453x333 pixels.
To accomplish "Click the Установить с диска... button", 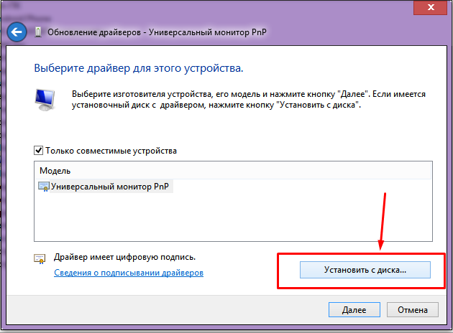I will pos(365,270).
